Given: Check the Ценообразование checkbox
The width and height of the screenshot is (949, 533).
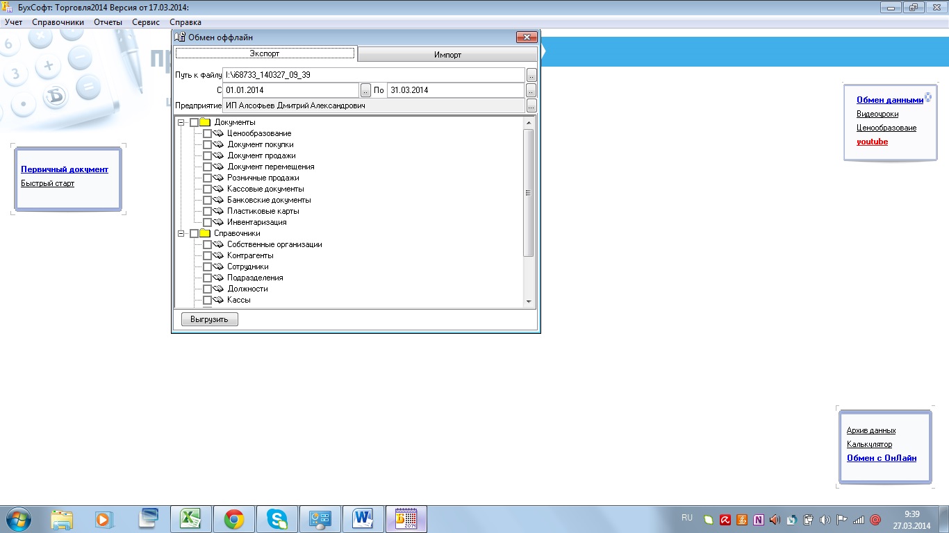Looking at the screenshot, I should [x=207, y=134].
